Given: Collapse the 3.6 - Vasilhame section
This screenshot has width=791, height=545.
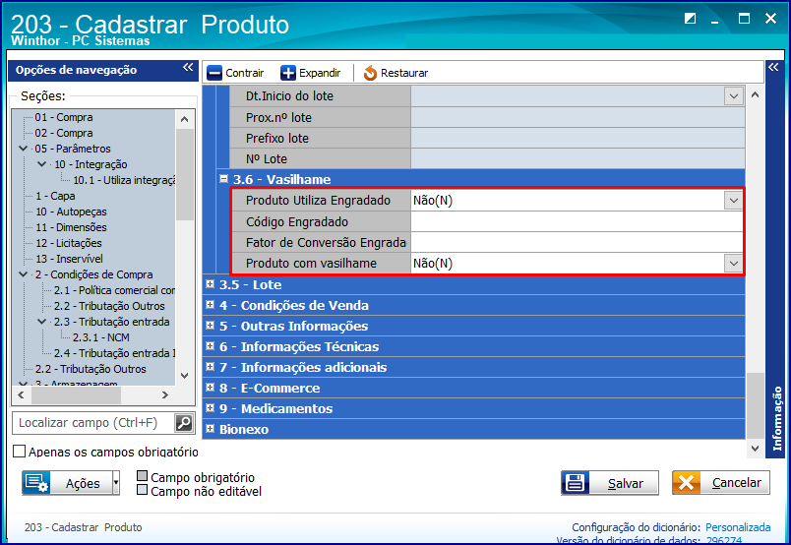Looking at the screenshot, I should (x=224, y=179).
